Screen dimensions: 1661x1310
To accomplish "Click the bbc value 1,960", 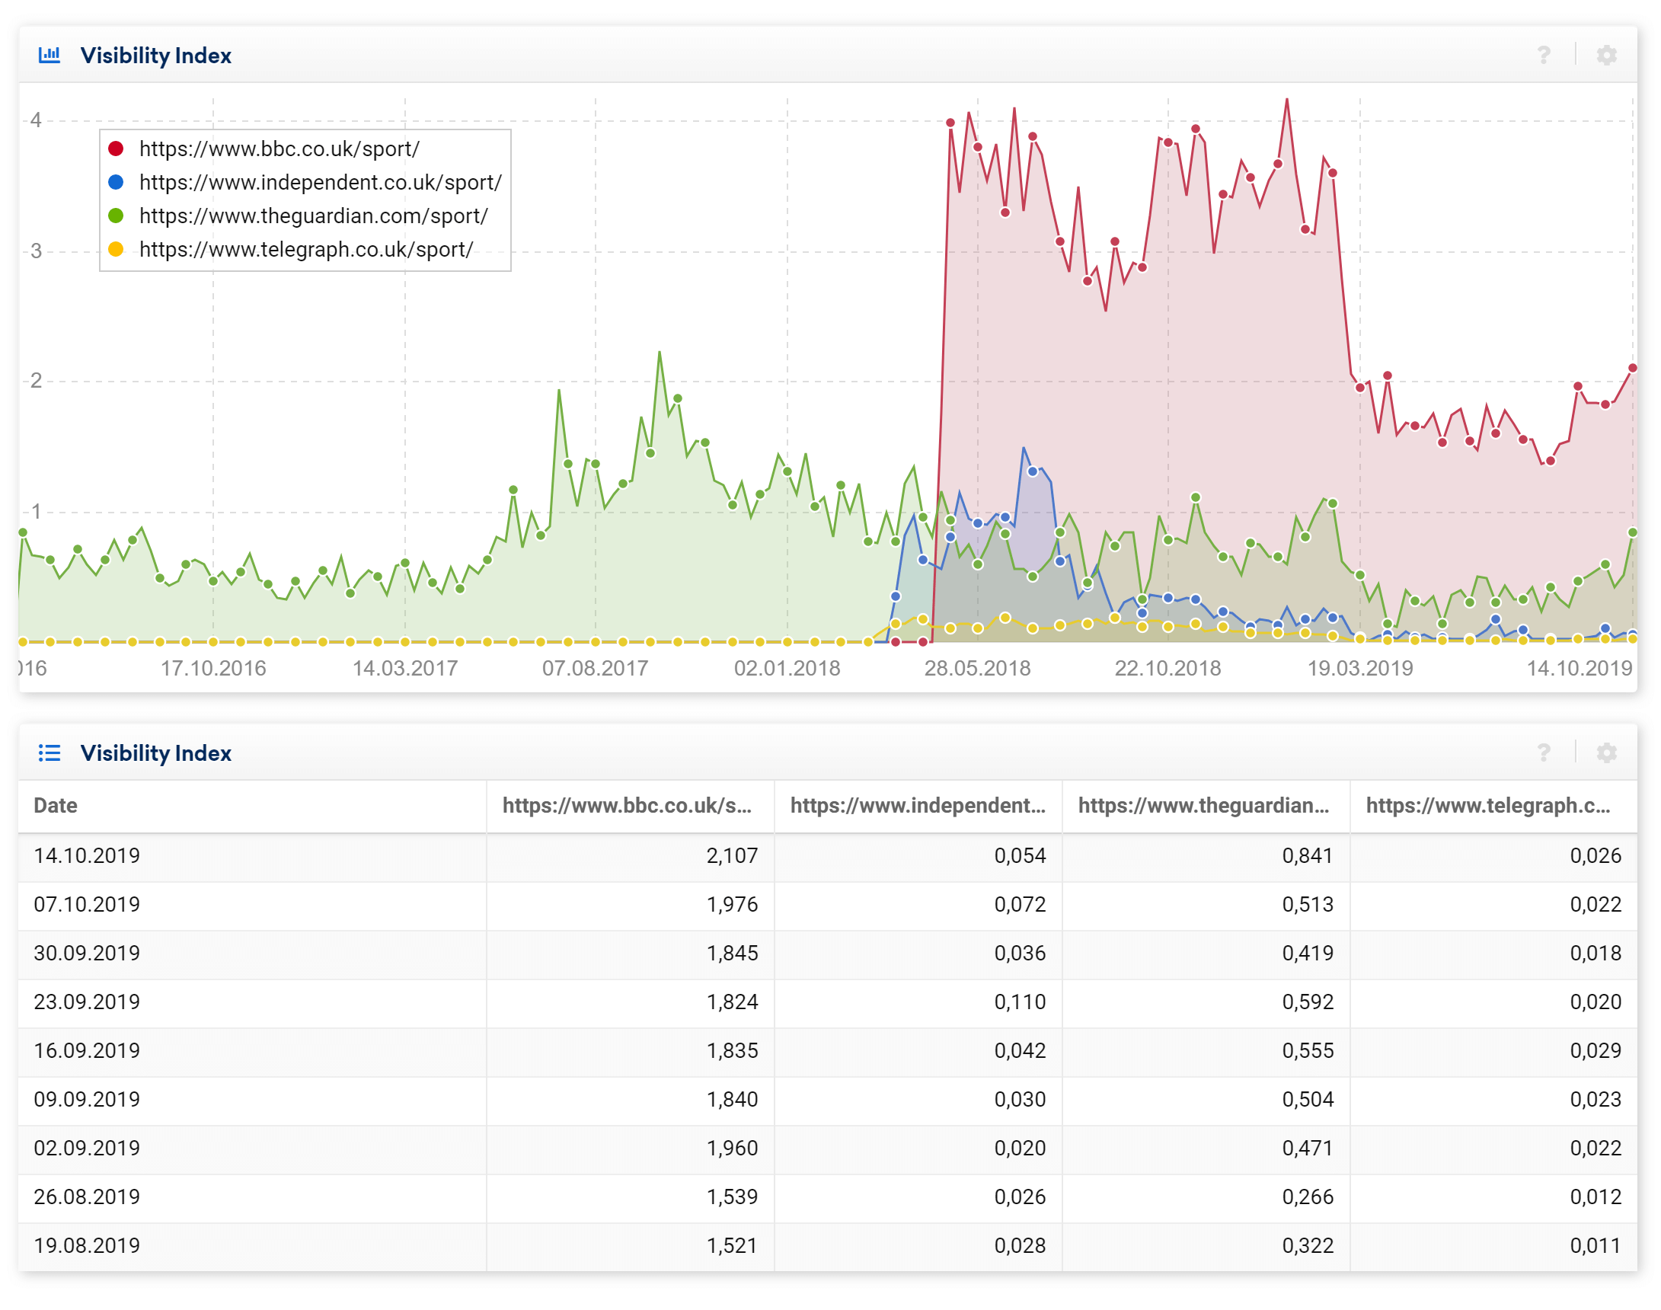I will tap(732, 1149).
